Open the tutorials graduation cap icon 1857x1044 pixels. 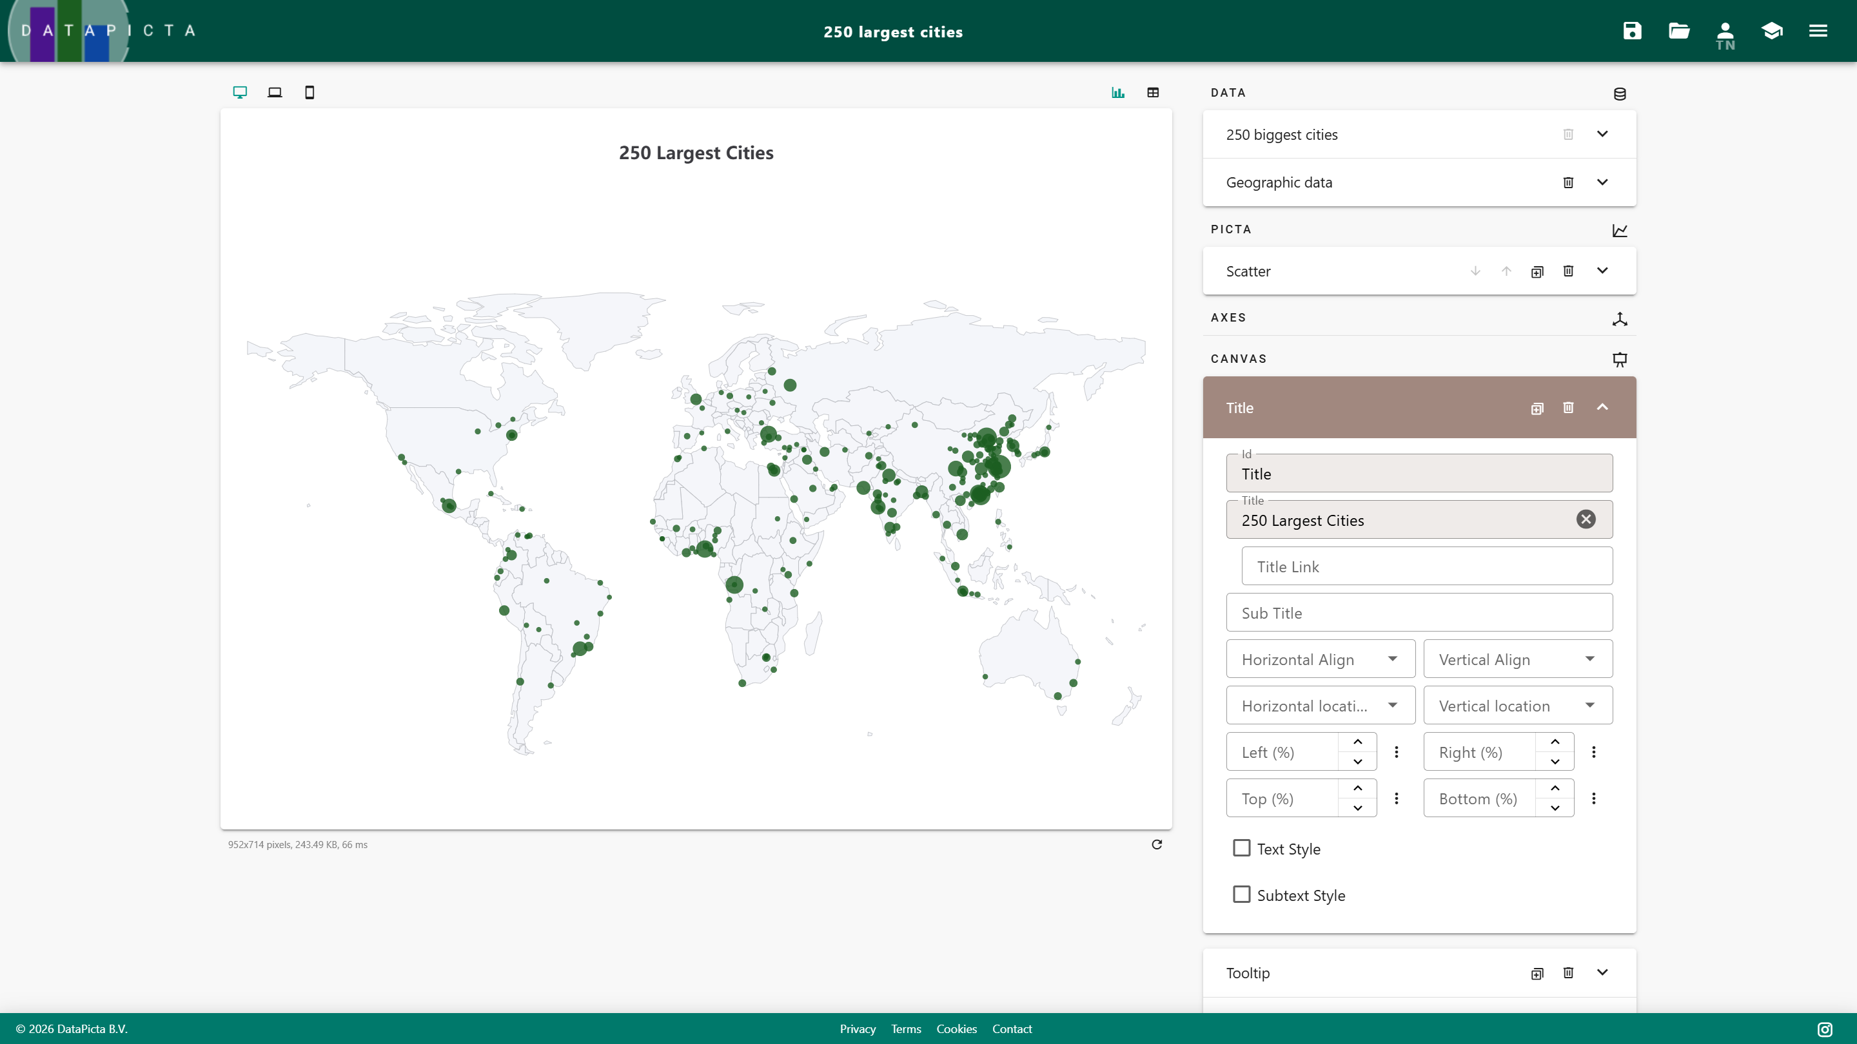pos(1772,31)
